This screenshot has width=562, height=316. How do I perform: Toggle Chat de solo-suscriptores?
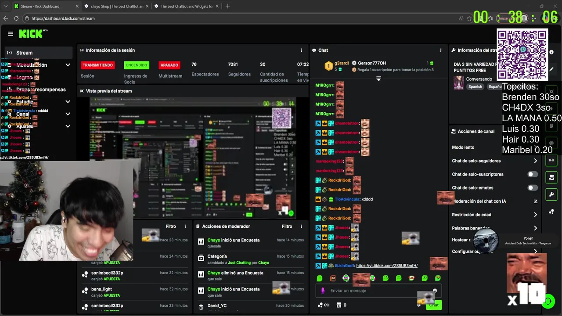coord(532,174)
